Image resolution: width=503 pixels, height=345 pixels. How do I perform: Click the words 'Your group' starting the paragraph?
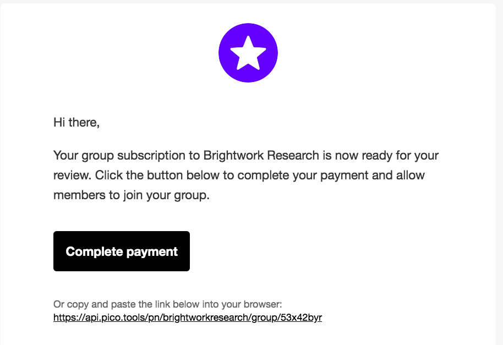(84, 156)
